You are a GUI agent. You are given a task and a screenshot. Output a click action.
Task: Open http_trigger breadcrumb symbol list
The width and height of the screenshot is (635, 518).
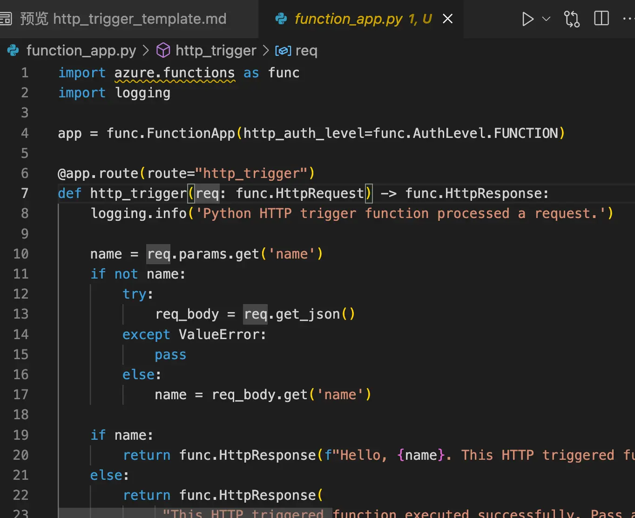[216, 50]
